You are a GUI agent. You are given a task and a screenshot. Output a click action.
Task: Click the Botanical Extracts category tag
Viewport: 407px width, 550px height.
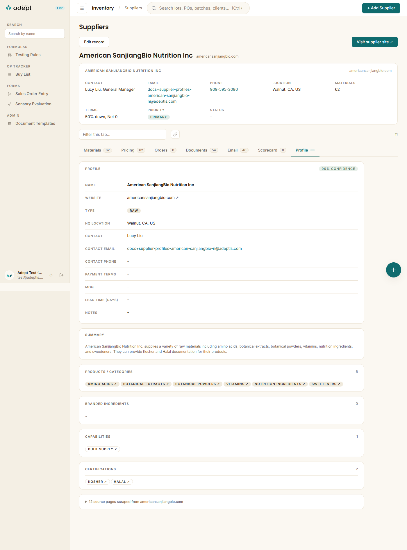pyautogui.click(x=146, y=384)
